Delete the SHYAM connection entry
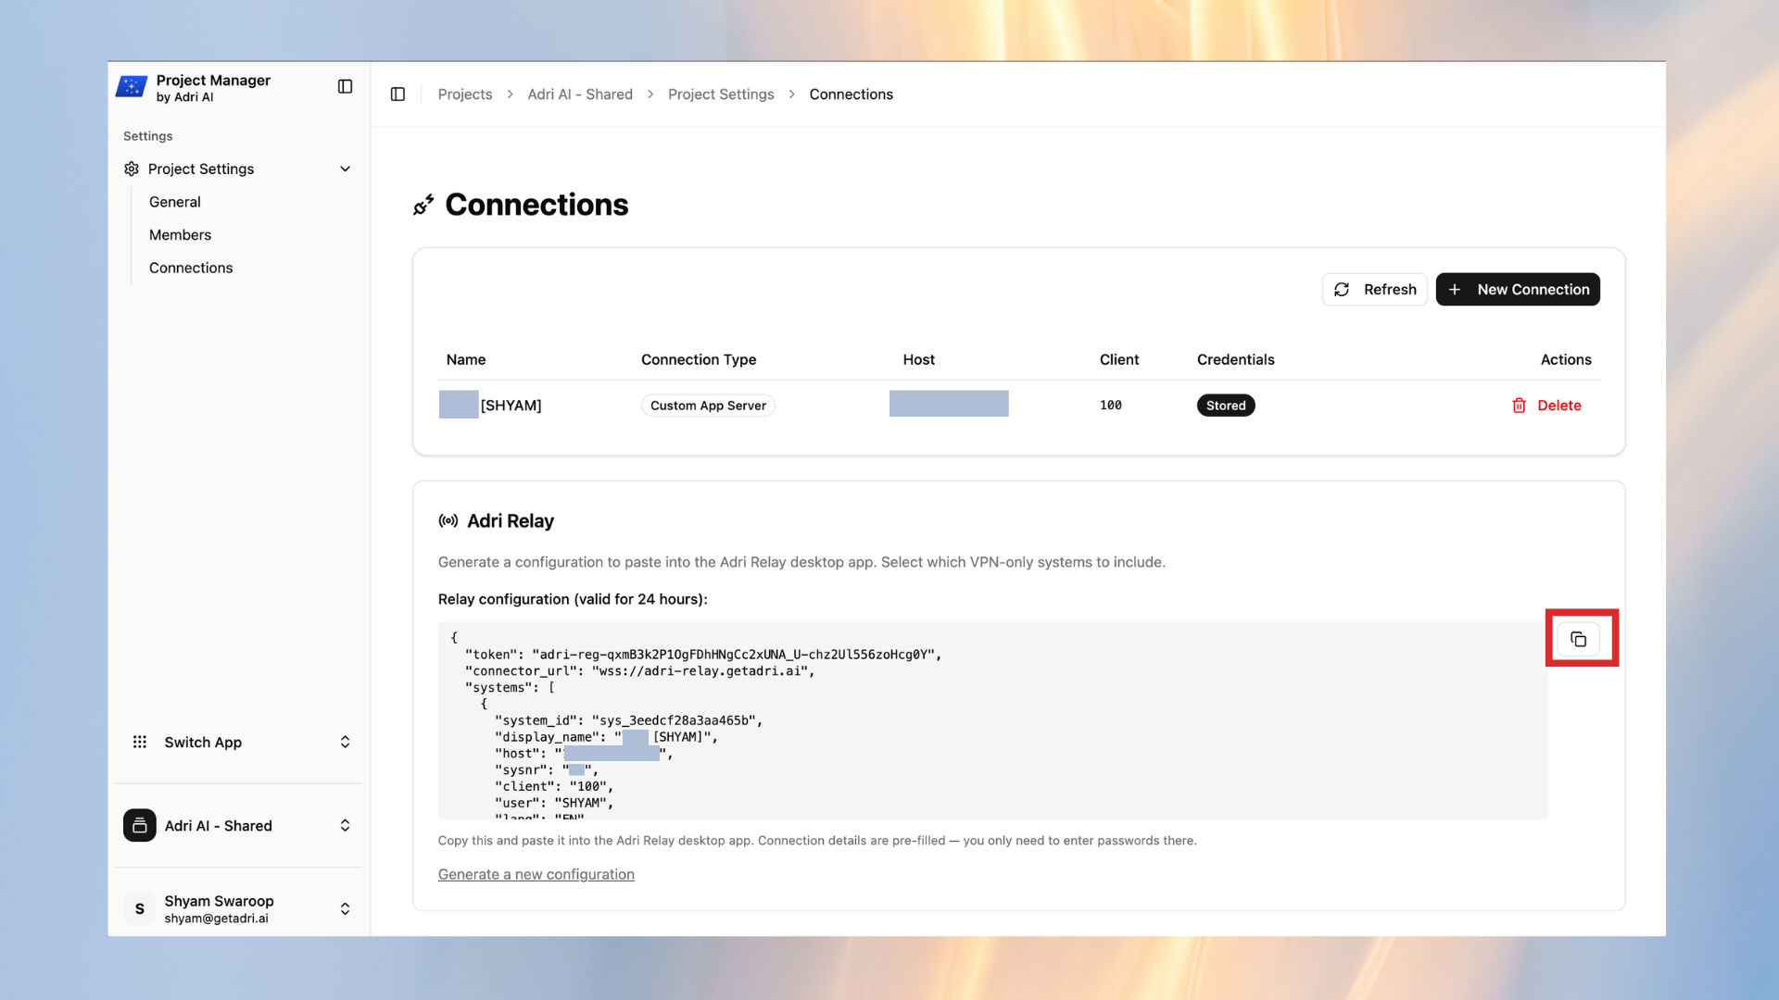Screen dimensions: 1779x1000 [1547, 405]
